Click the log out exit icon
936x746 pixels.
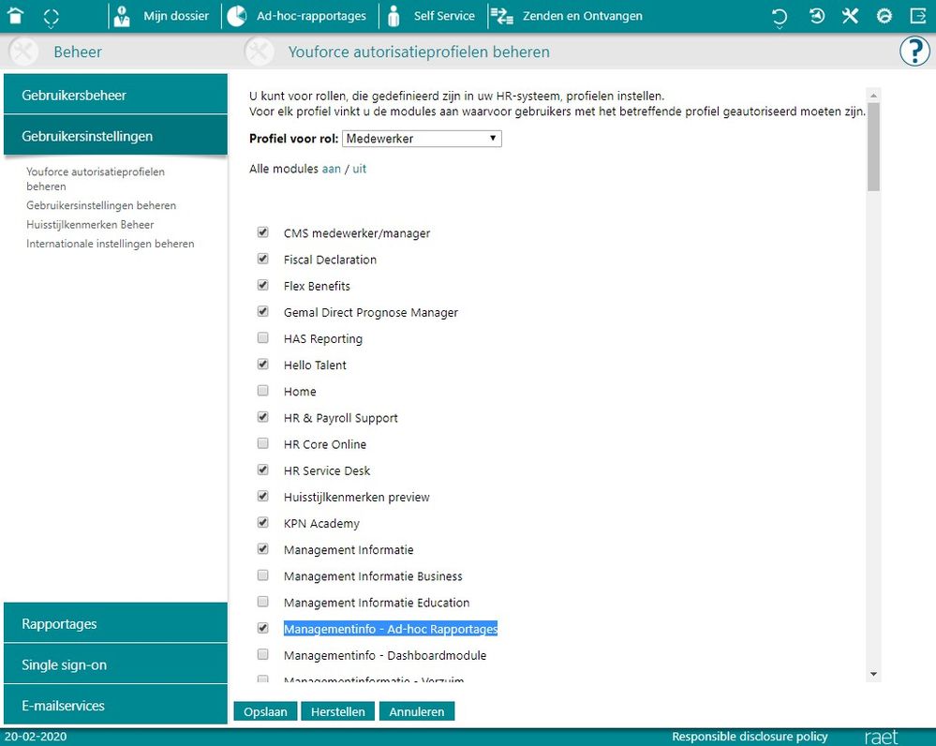click(x=918, y=16)
